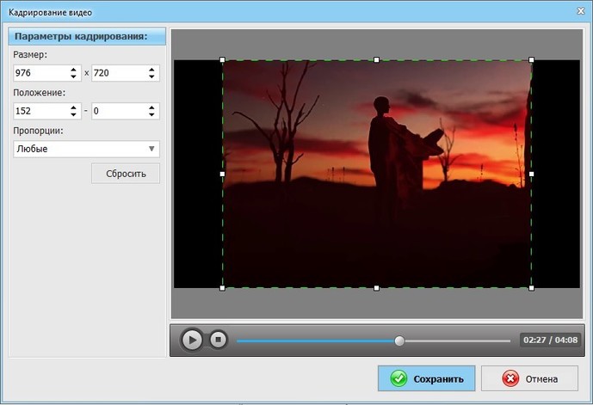Decrease crop width with down arrow

click(74, 77)
